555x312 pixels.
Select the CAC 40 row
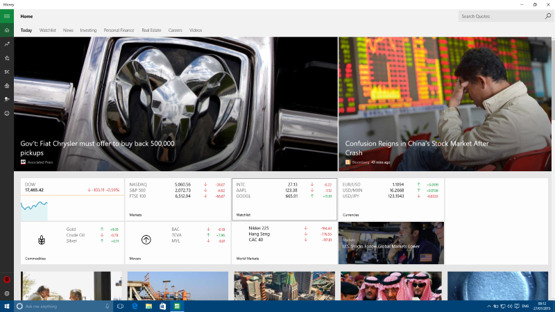point(290,239)
